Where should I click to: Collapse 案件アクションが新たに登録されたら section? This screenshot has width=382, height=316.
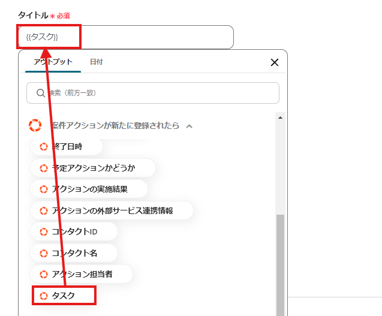pyautogui.click(x=190, y=126)
